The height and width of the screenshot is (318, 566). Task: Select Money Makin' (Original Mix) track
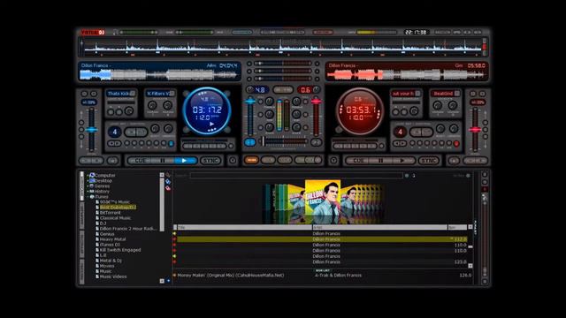tap(231, 275)
